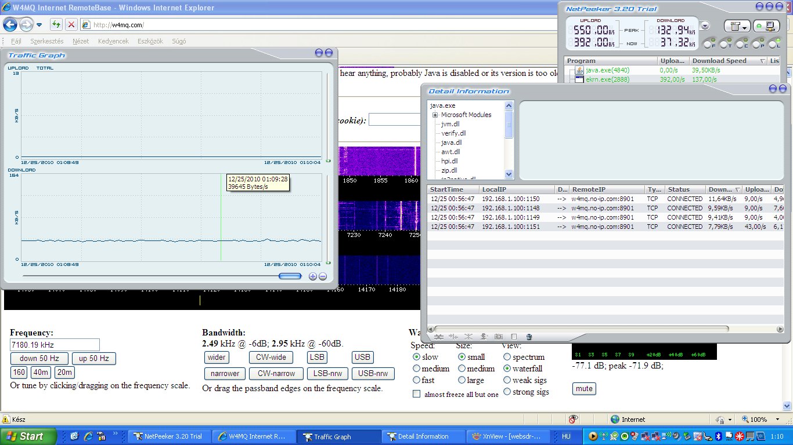Viewport: 793px width, 445px height.
Task: Click the module tree scroll up arrow
Action: [x=509, y=105]
